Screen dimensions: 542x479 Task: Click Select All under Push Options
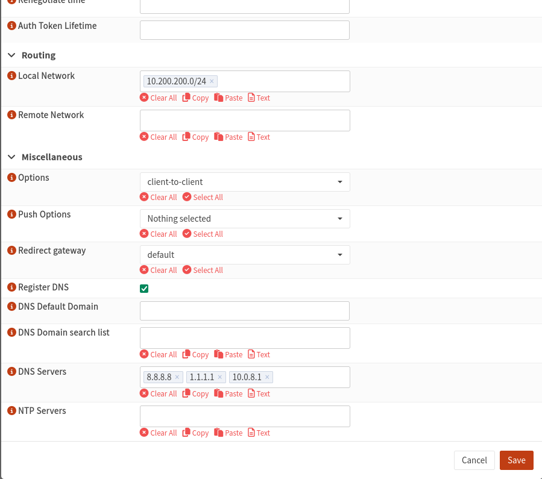point(203,234)
